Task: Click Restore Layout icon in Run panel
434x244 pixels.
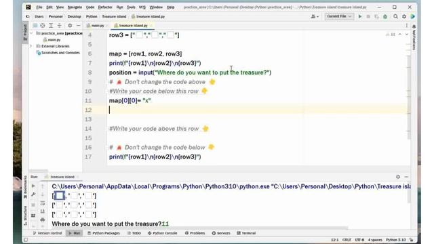Action: coord(33,216)
